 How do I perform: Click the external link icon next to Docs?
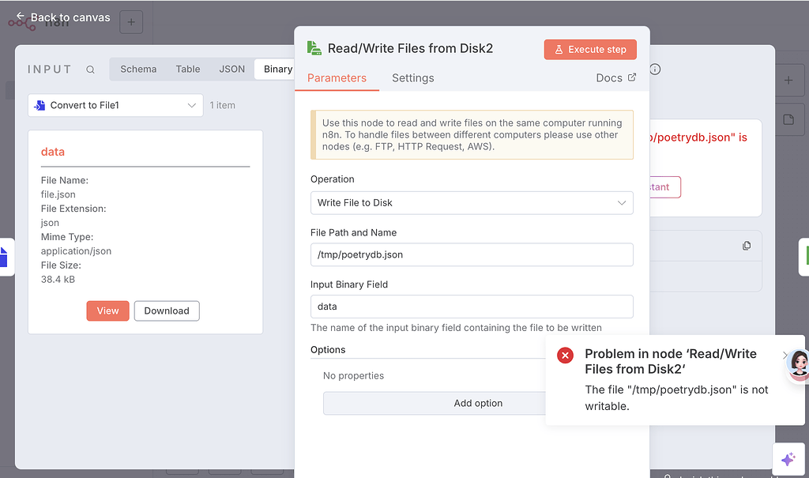tap(632, 77)
